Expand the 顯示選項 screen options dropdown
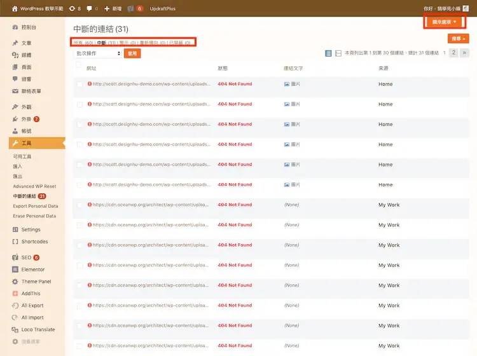This screenshot has height=356, width=477. [444, 22]
